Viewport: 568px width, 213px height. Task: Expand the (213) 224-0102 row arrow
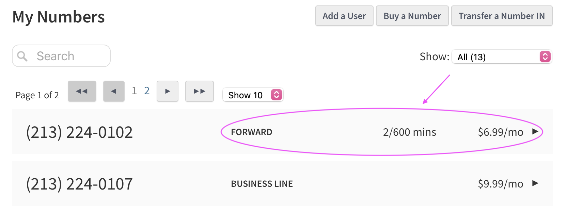tap(535, 132)
